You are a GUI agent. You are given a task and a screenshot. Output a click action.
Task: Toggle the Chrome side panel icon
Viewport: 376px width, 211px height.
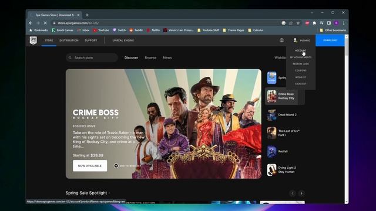329,23
